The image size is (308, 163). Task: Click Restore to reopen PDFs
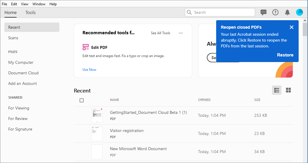(x=285, y=55)
